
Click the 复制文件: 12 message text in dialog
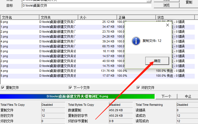point(152,41)
